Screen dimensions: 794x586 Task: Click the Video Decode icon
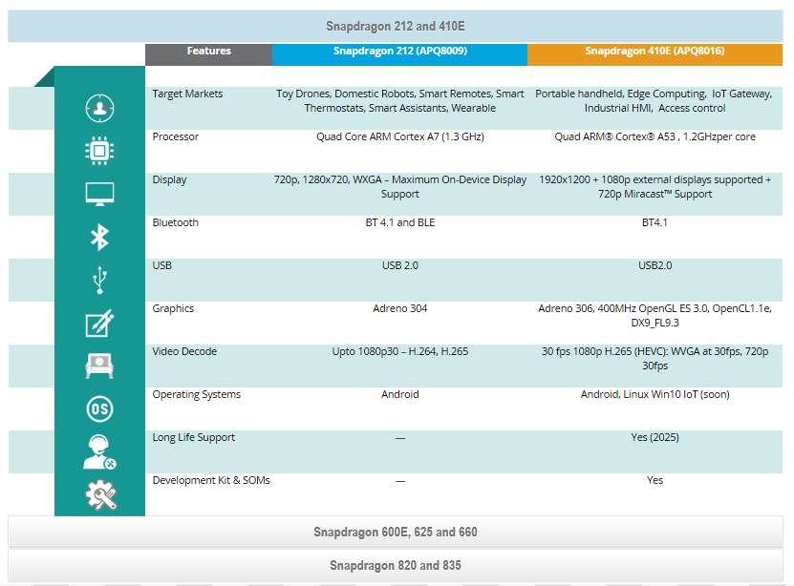pyautogui.click(x=99, y=366)
